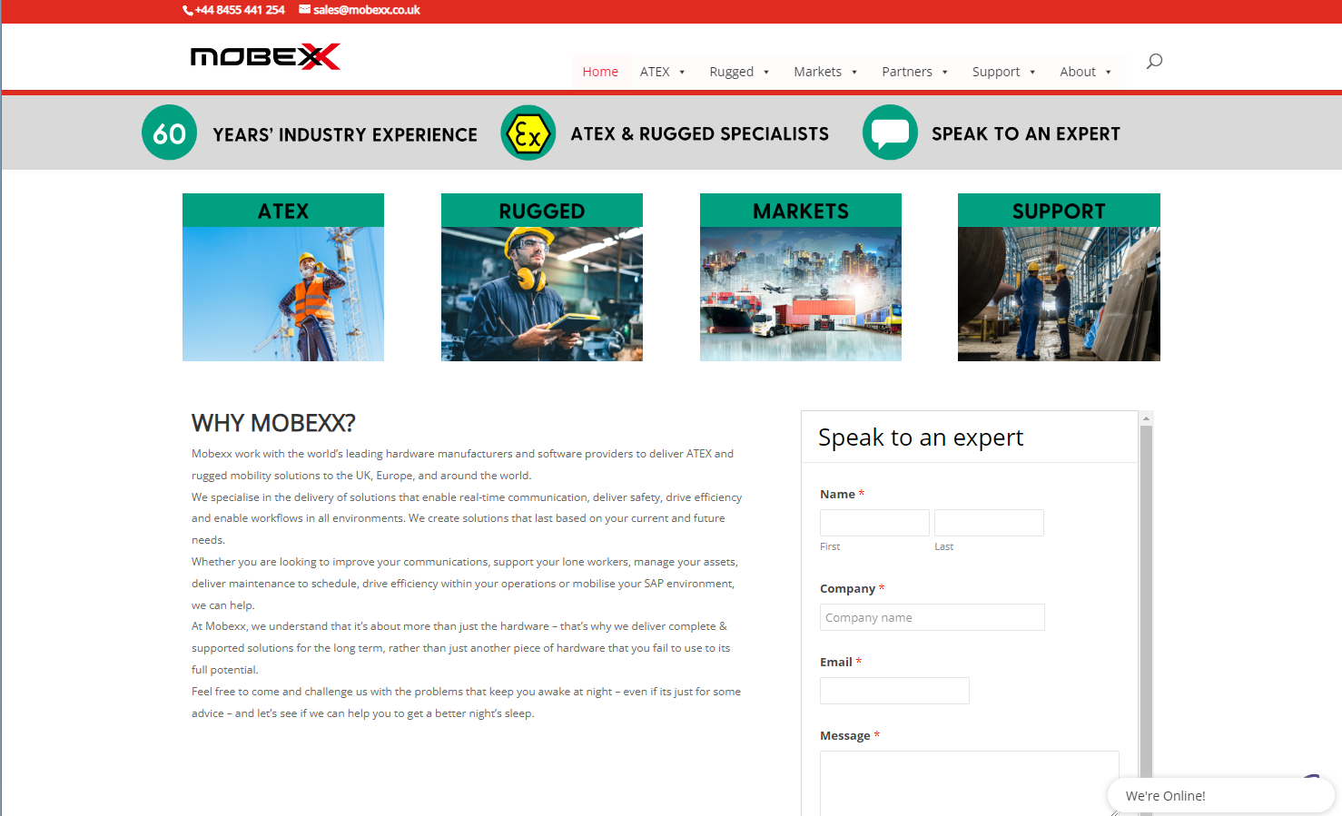Click the search magnifier icon
The image size is (1342, 816).
[x=1153, y=61]
